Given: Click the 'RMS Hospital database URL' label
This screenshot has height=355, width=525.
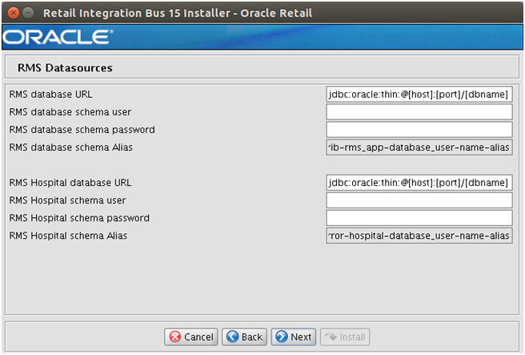Looking at the screenshot, I should tap(70, 183).
